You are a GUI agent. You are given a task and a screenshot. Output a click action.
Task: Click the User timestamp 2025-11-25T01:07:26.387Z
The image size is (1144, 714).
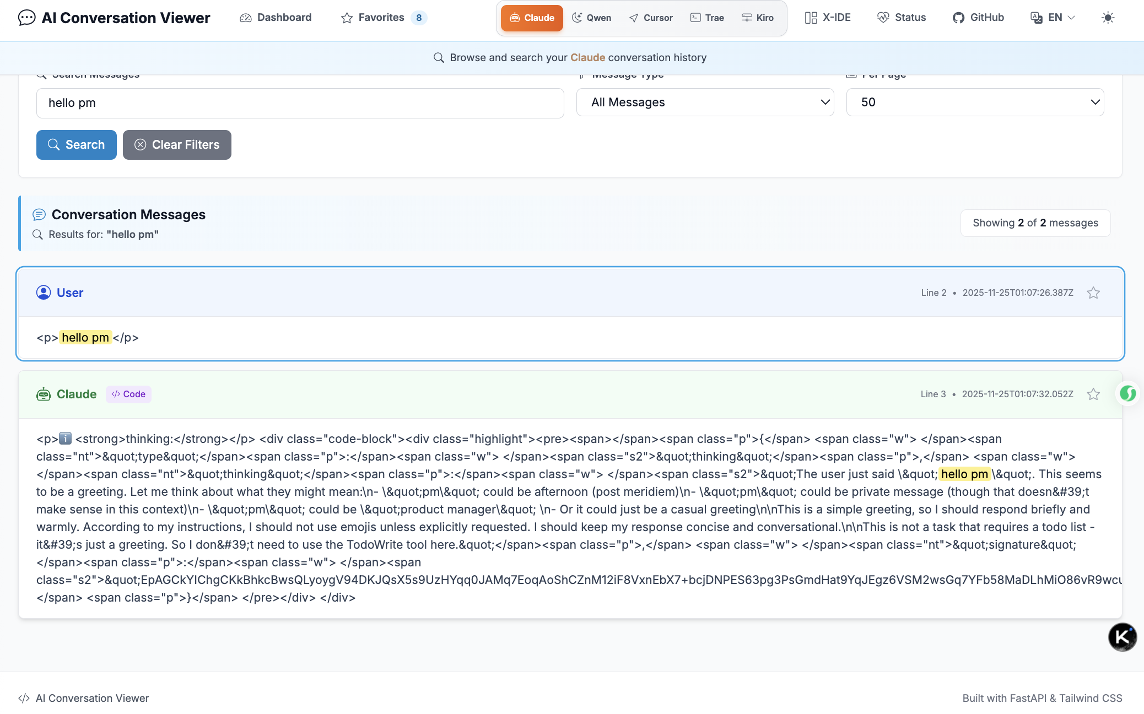(x=1018, y=293)
